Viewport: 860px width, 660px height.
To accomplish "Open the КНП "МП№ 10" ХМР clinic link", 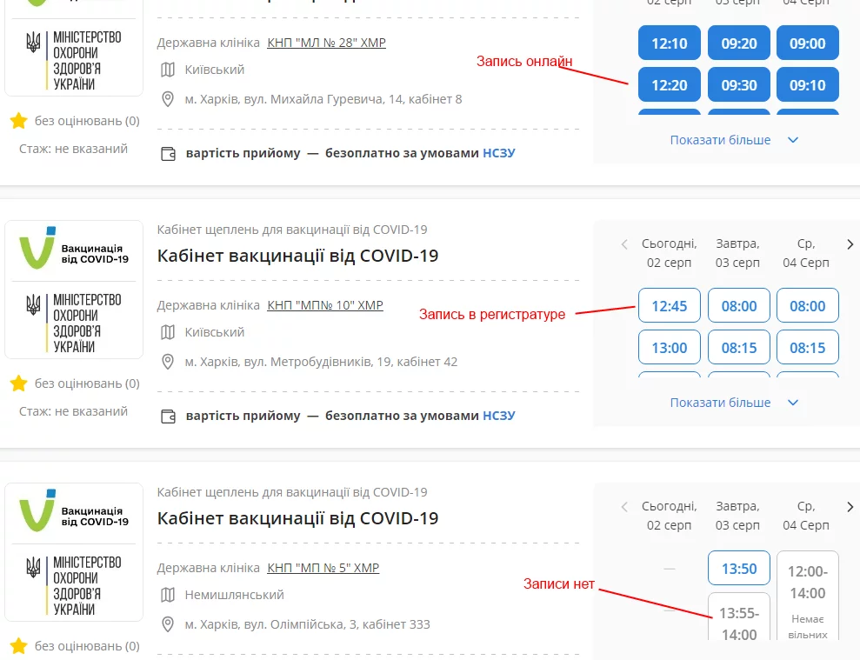I will 324,305.
